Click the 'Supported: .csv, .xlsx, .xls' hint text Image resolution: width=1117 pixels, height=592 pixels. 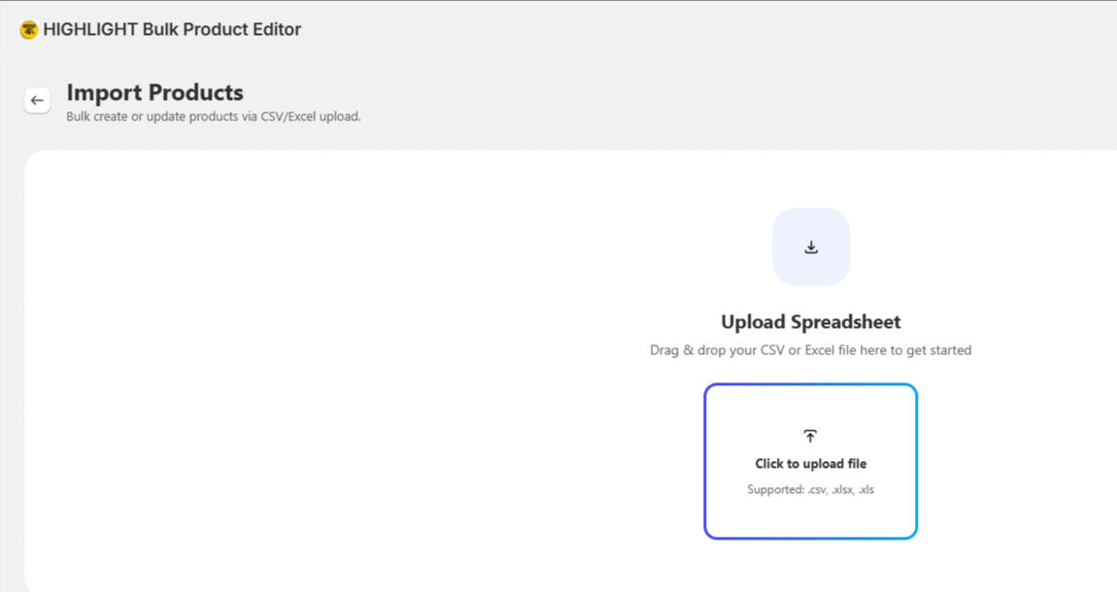[x=811, y=489]
